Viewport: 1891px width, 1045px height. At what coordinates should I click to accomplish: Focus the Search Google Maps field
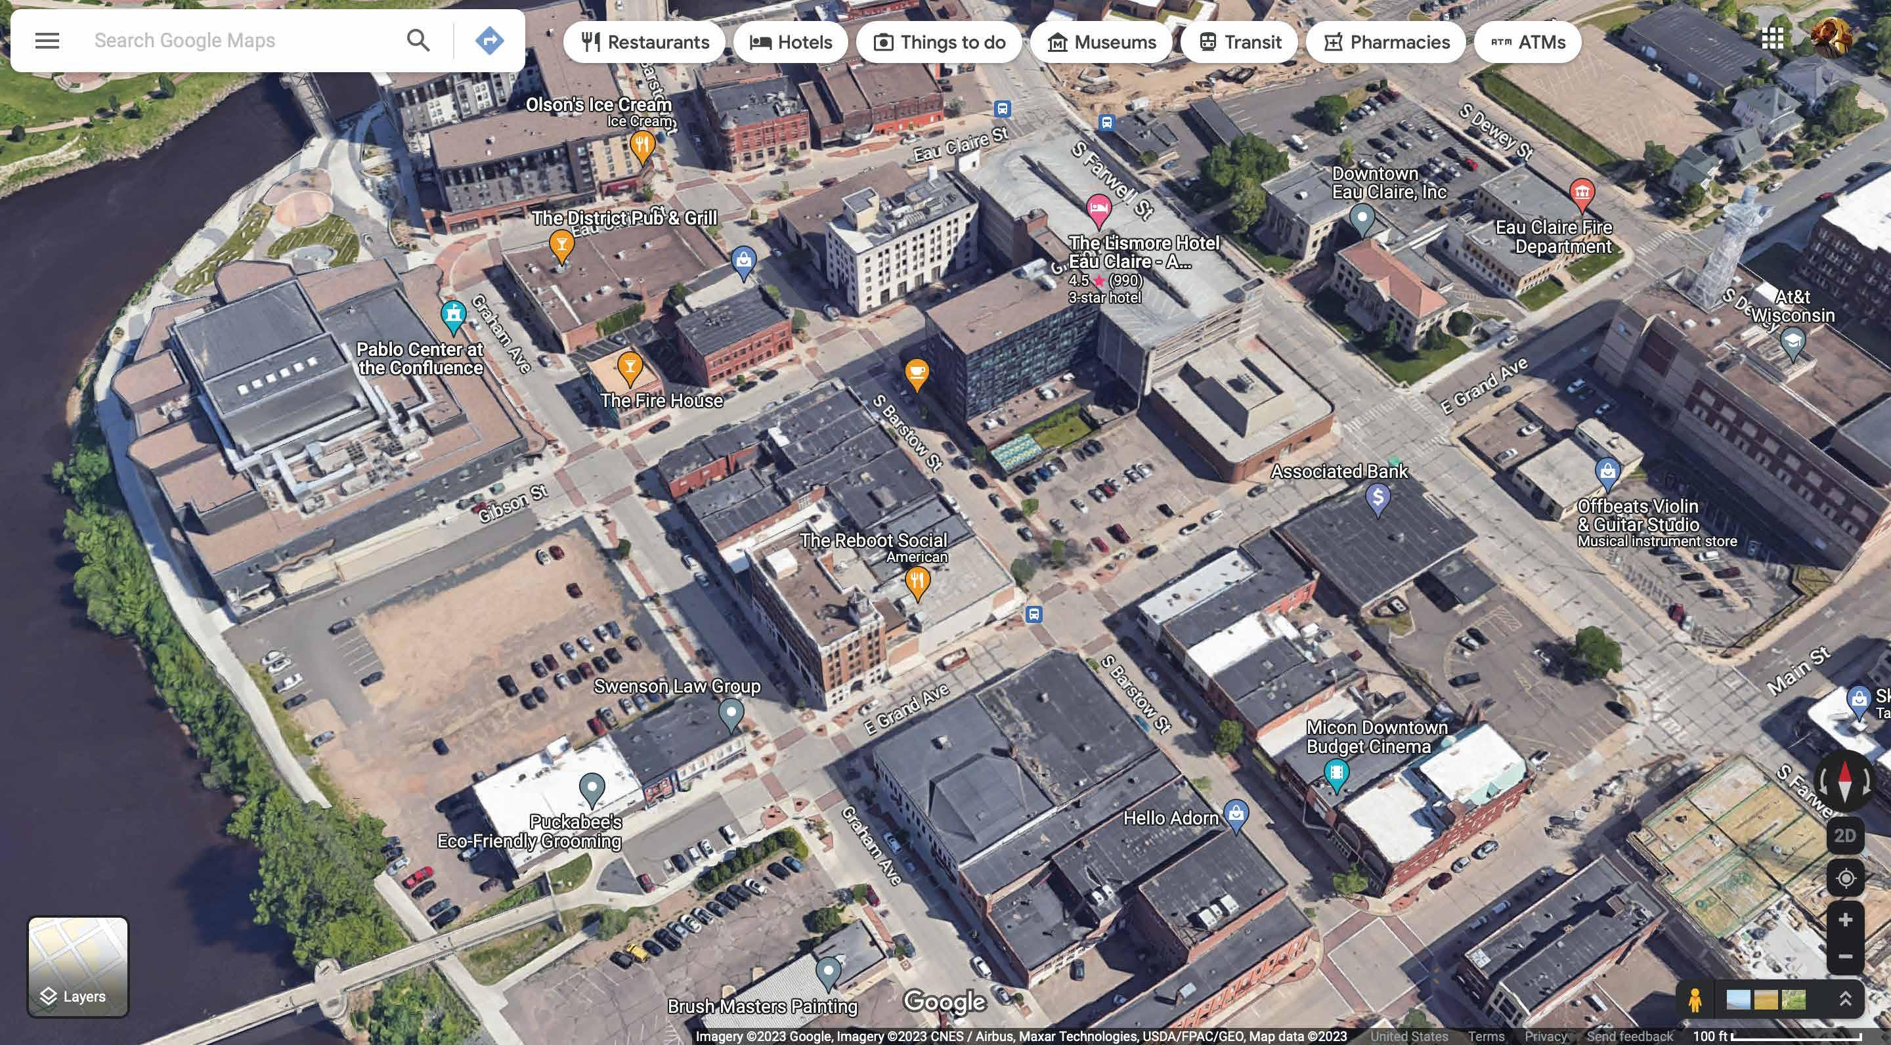pos(242,40)
